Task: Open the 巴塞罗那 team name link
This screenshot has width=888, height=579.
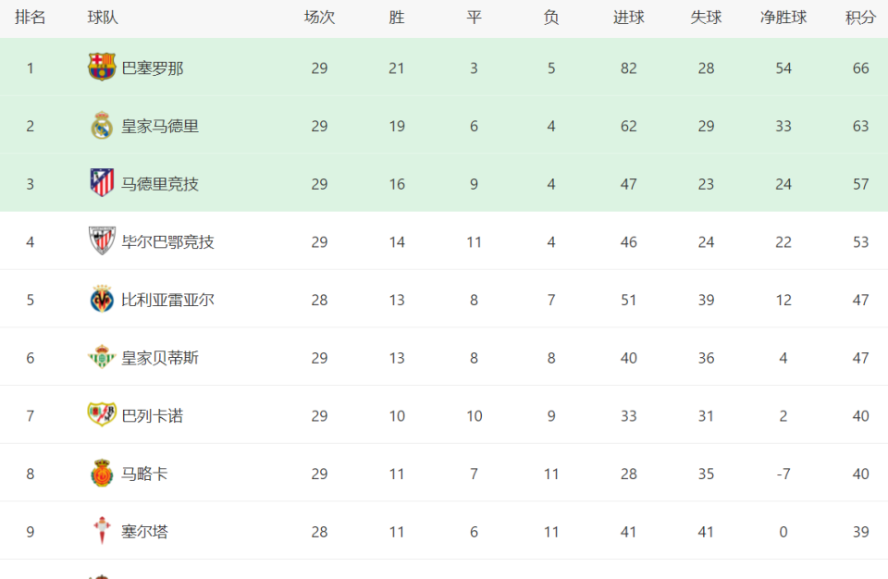Action: point(153,68)
